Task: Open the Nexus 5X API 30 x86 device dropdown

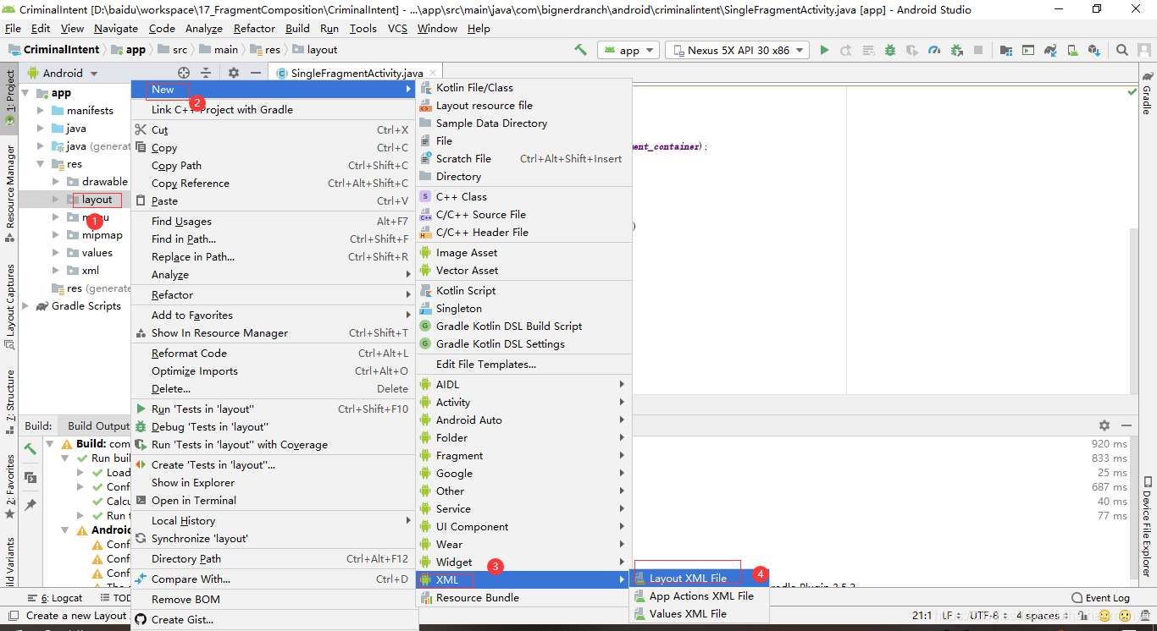Action: [x=737, y=51]
